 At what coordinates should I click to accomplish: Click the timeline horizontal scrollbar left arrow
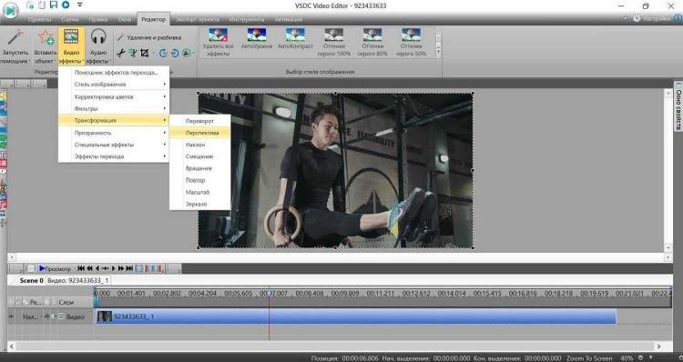tap(12, 347)
